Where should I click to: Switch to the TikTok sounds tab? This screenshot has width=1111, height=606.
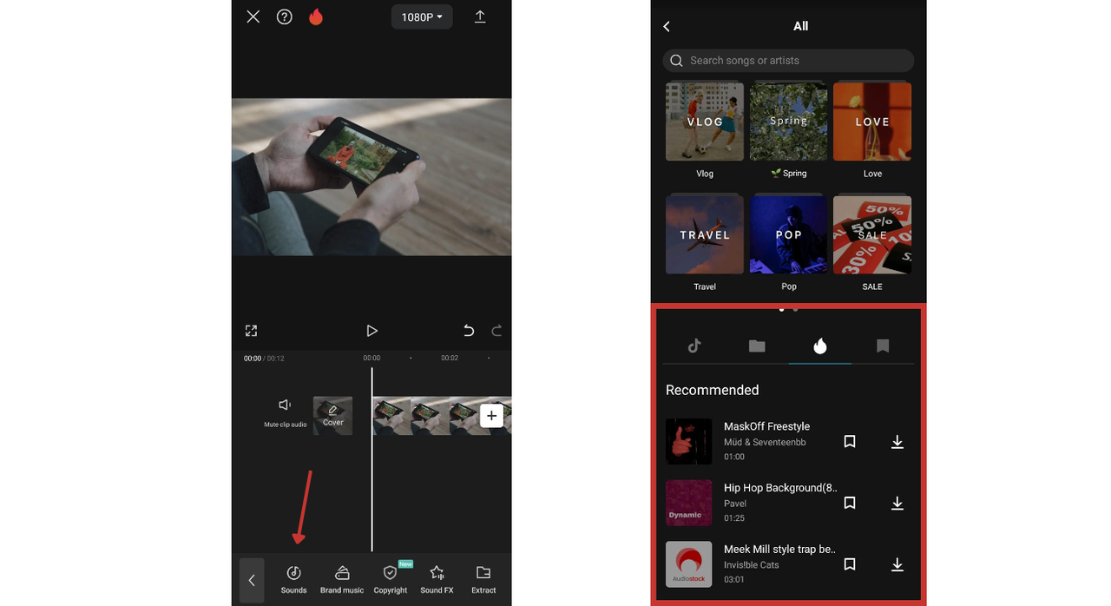pyautogui.click(x=694, y=346)
